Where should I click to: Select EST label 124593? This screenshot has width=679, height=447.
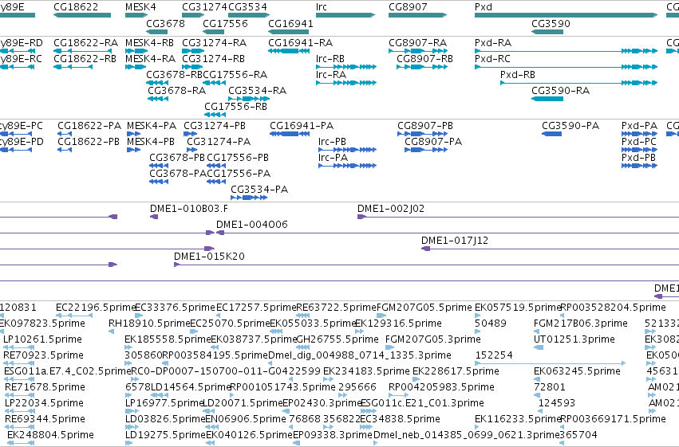pos(556,403)
